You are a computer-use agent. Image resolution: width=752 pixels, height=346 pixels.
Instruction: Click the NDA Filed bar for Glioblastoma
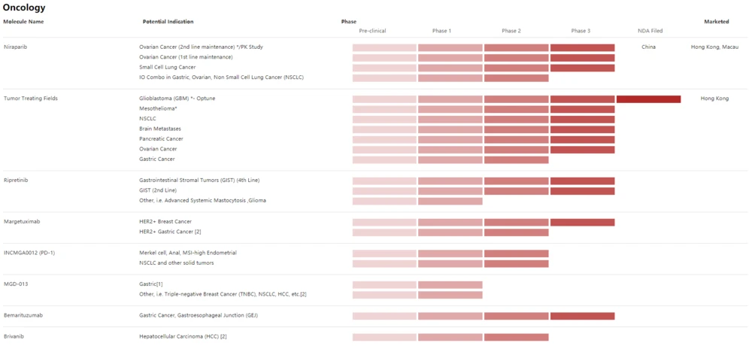pyautogui.click(x=648, y=99)
